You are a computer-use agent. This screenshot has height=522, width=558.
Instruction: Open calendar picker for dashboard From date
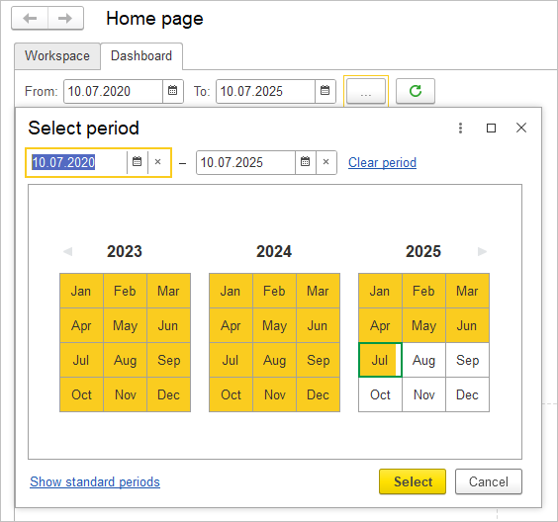point(172,91)
